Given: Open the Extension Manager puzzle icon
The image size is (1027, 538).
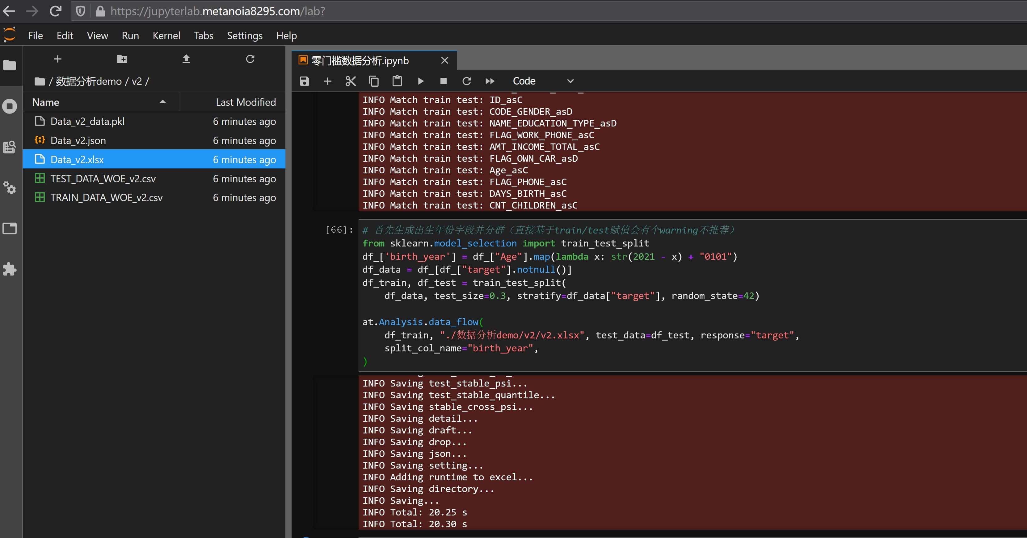Looking at the screenshot, I should click(x=10, y=269).
